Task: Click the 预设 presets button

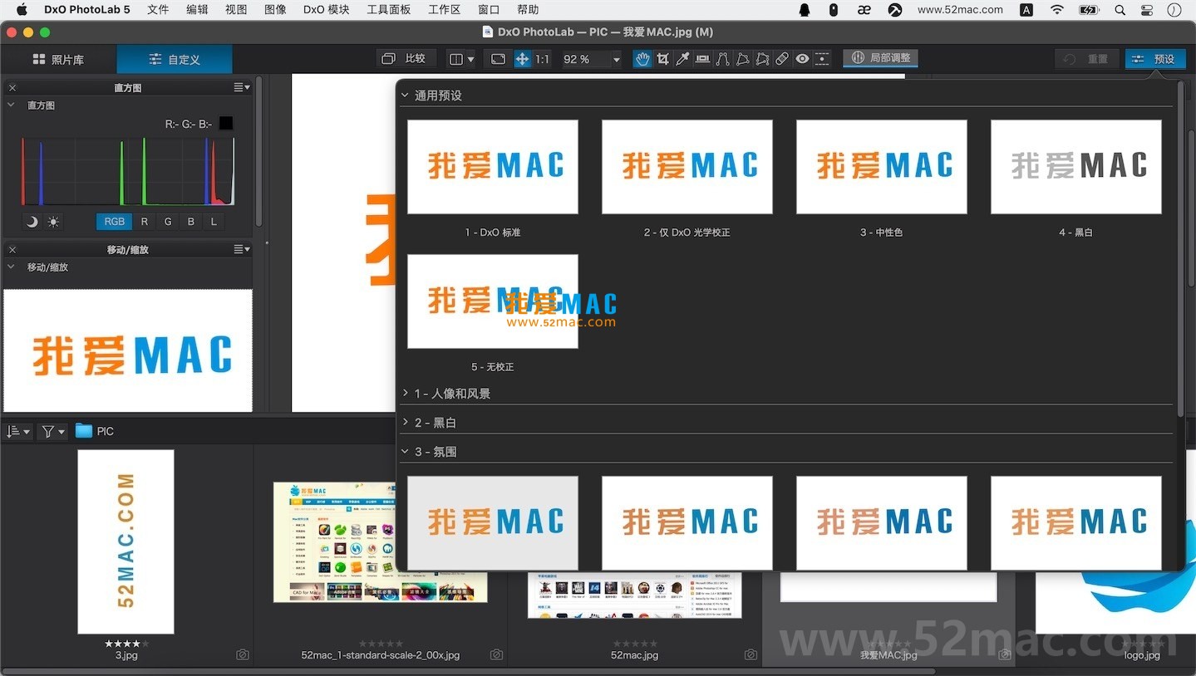Action: coord(1155,59)
